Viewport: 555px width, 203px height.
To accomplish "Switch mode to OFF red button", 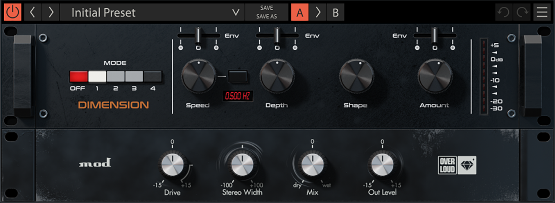I will (x=78, y=76).
